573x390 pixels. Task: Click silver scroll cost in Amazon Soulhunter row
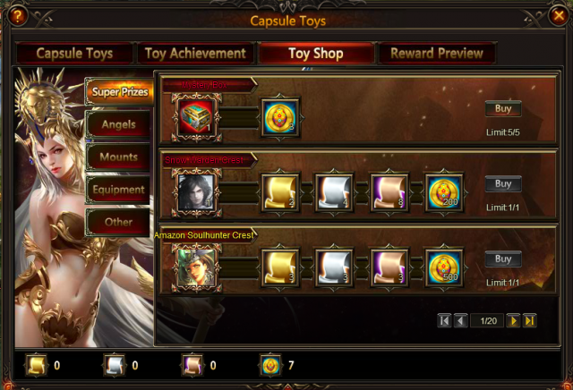334,268
